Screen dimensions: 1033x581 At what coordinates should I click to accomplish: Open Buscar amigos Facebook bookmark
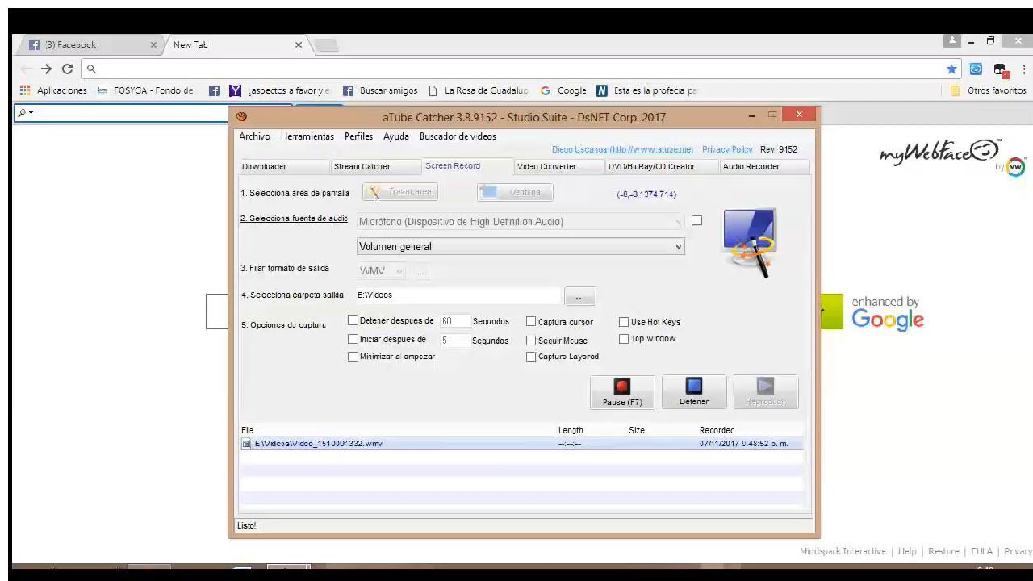coord(381,90)
